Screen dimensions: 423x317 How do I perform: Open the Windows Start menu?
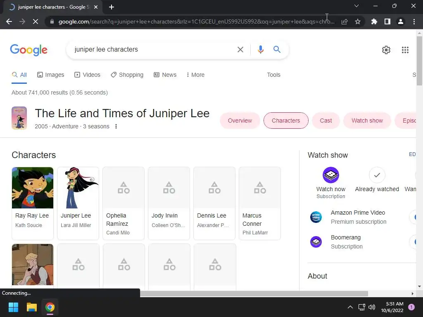pyautogui.click(x=13, y=307)
